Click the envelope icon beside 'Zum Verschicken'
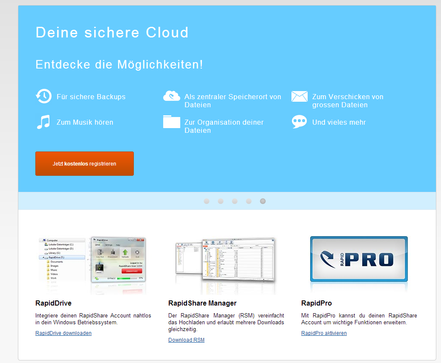This screenshot has width=441, height=363. tap(300, 96)
